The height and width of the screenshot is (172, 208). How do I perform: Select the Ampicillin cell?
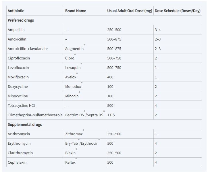pos(17,30)
